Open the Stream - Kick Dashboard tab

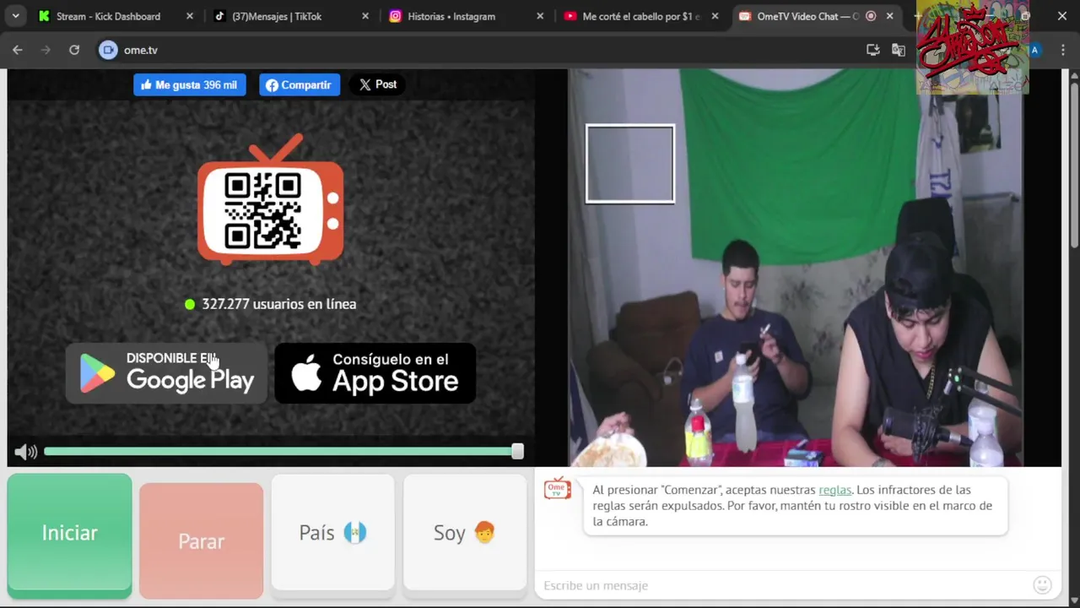(114, 16)
